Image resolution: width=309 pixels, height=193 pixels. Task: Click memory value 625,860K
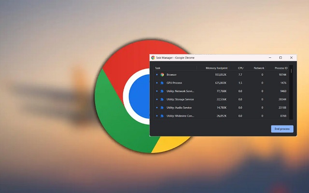click(221, 83)
